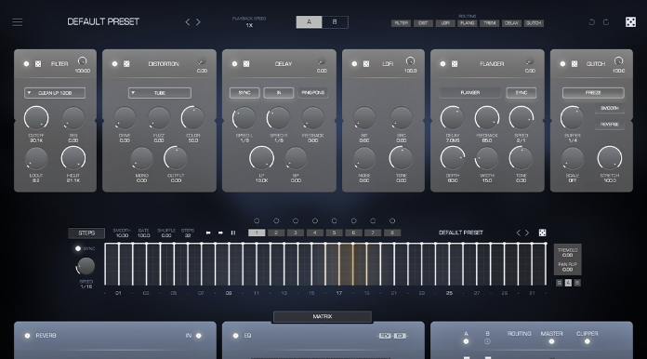This screenshot has width=647, height=359.
Task: Change the Playback Speed 1X value
Action: tap(249, 26)
